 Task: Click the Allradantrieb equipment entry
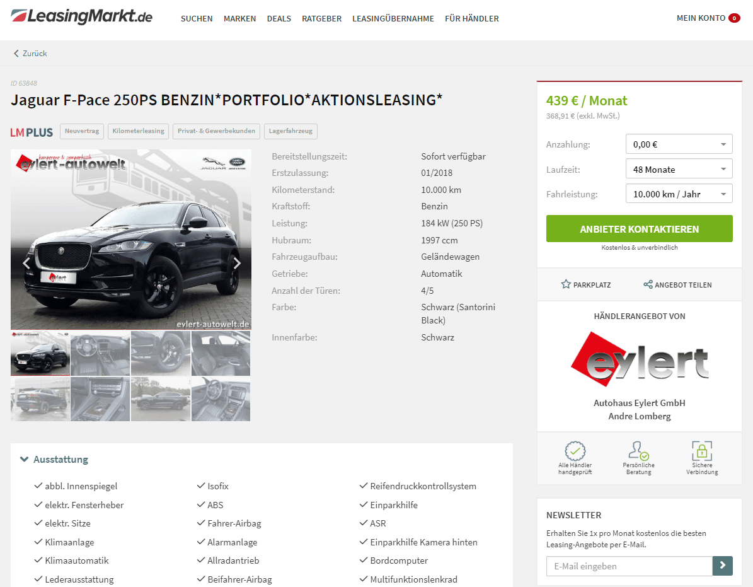point(233,561)
